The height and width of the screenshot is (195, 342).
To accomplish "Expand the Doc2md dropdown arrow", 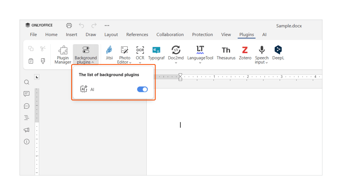I will pos(176,63).
